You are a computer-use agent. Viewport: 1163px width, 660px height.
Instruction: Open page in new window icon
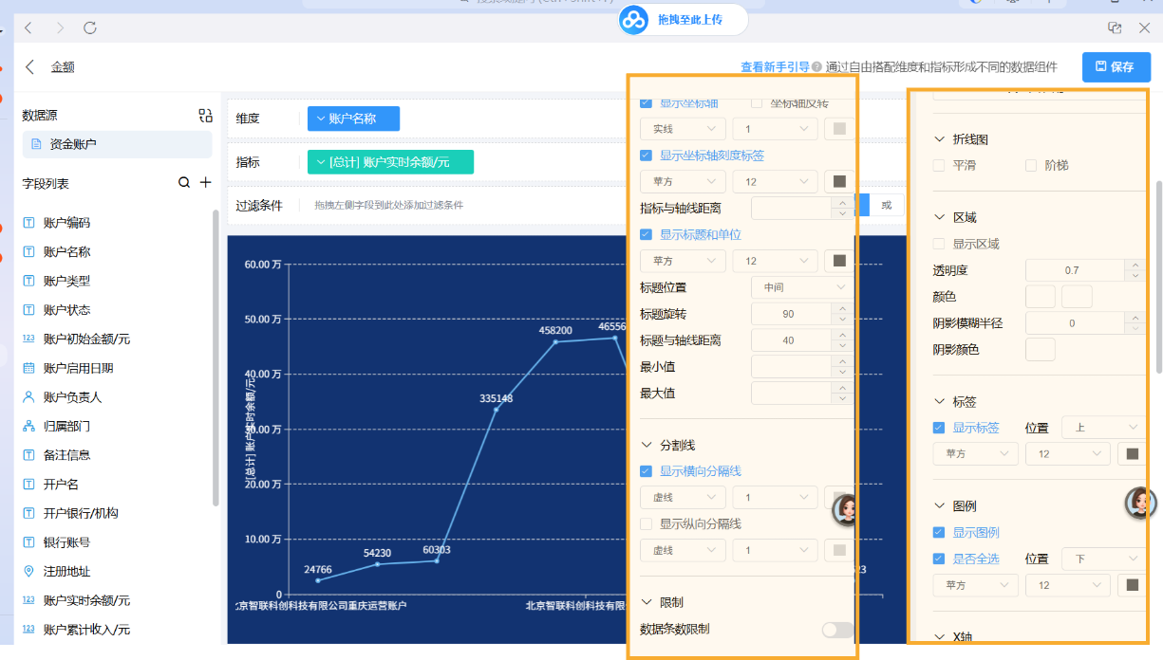coord(1116,28)
